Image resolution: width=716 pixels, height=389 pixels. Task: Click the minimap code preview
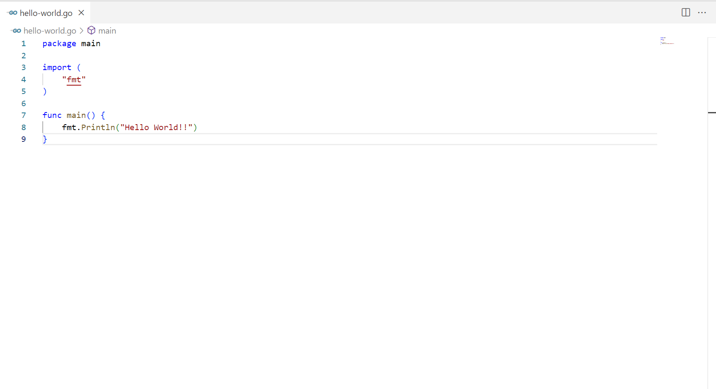[667, 41]
